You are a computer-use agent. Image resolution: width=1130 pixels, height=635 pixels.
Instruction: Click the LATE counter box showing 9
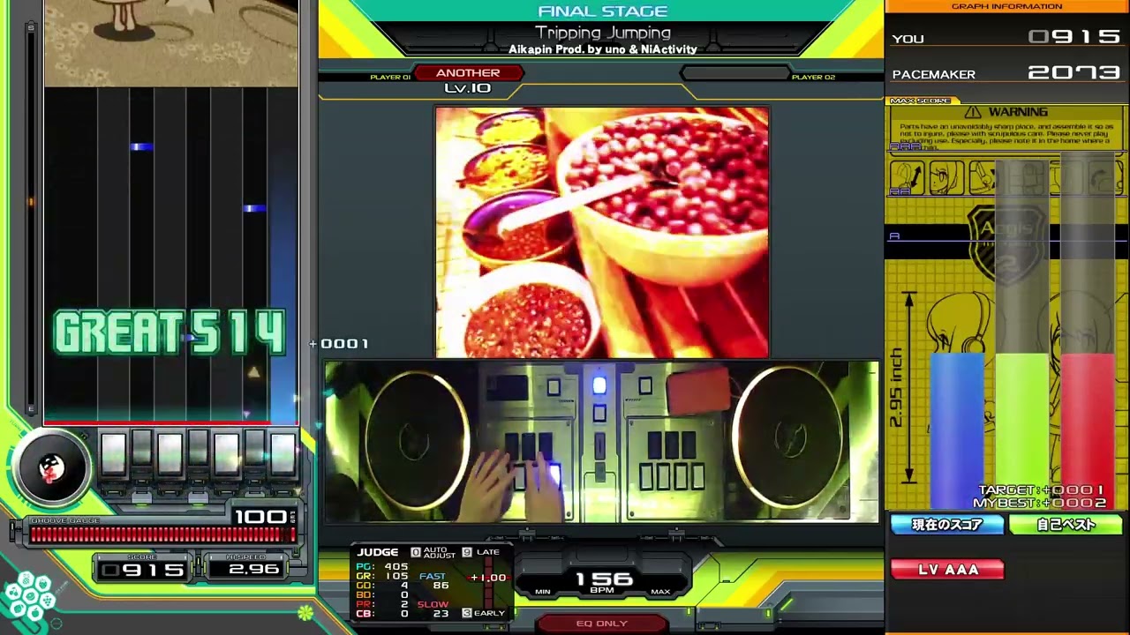[x=467, y=552]
